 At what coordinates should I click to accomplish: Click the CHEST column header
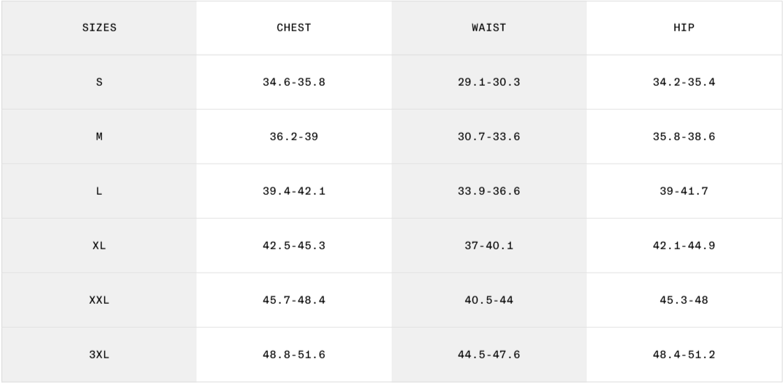point(293,28)
